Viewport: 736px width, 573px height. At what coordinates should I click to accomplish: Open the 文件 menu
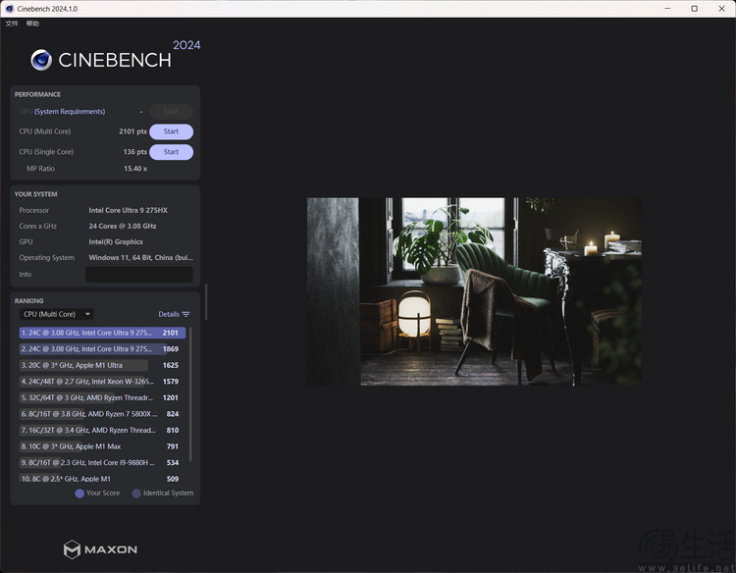pos(12,24)
